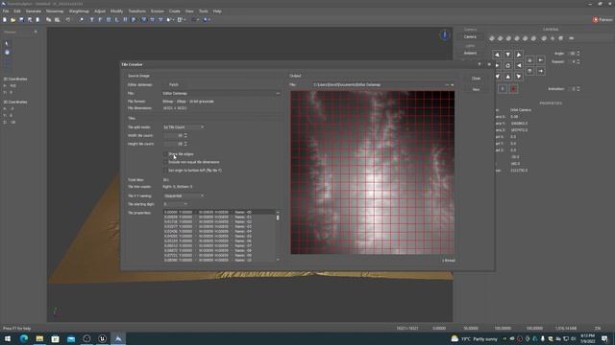Click the New file toolbar icon
615x345 pixels.
pyautogui.click(x=5, y=19)
